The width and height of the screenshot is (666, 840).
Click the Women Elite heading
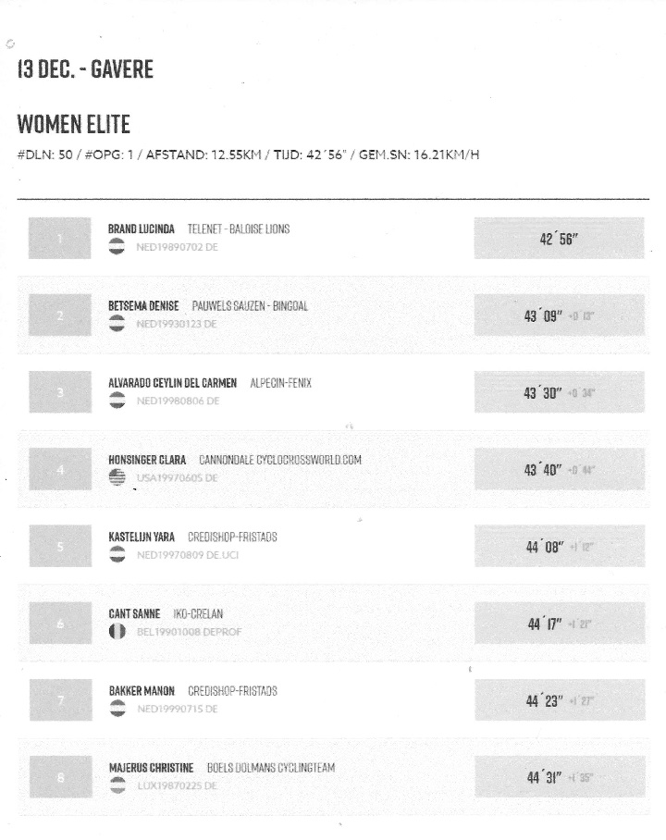point(74,125)
